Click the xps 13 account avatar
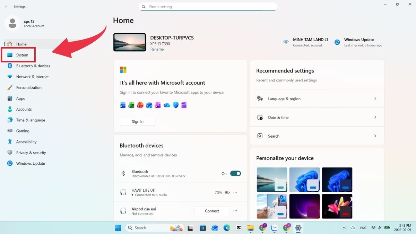The height and width of the screenshot is (234, 416). (12, 23)
